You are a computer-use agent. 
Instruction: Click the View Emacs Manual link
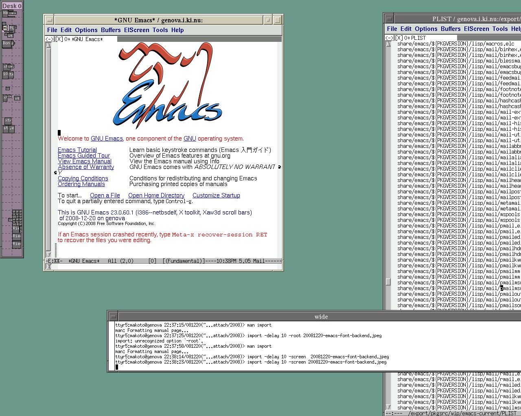85,161
